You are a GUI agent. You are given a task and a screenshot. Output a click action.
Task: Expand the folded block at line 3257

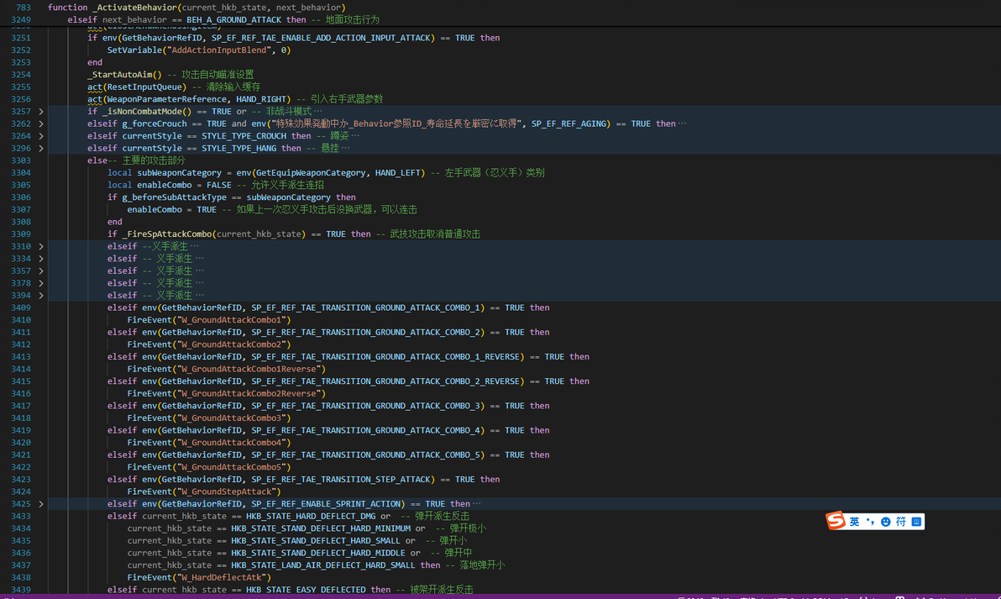click(x=41, y=111)
